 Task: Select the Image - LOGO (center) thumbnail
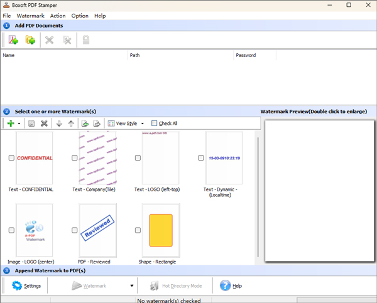(35, 230)
